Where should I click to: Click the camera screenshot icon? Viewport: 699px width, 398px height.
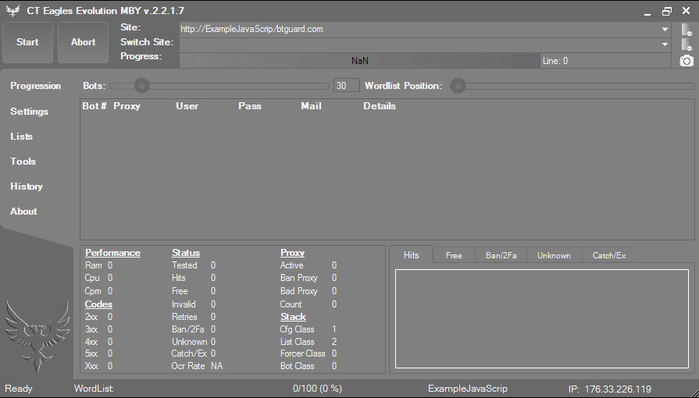[687, 61]
